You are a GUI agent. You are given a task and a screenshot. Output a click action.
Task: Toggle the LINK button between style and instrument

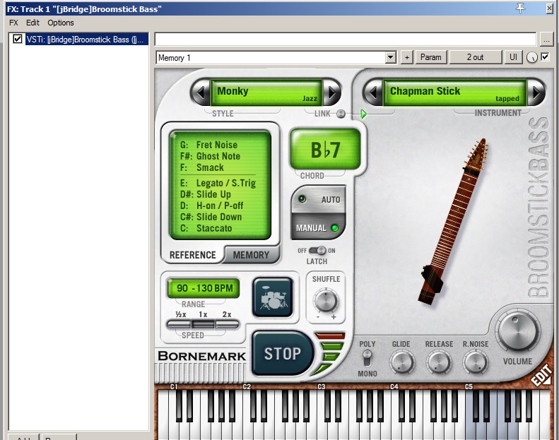pyautogui.click(x=341, y=114)
